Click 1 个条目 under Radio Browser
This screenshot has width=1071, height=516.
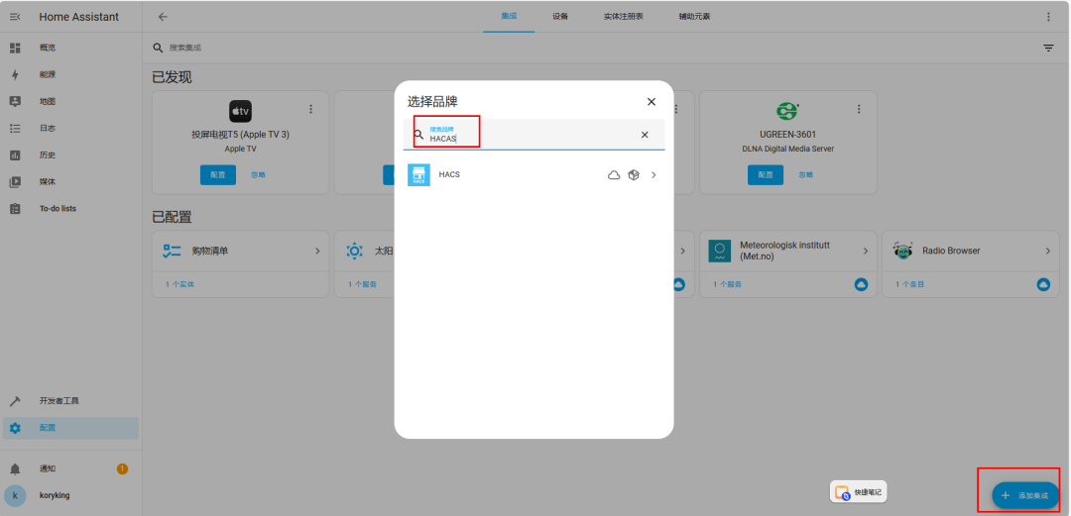point(910,284)
